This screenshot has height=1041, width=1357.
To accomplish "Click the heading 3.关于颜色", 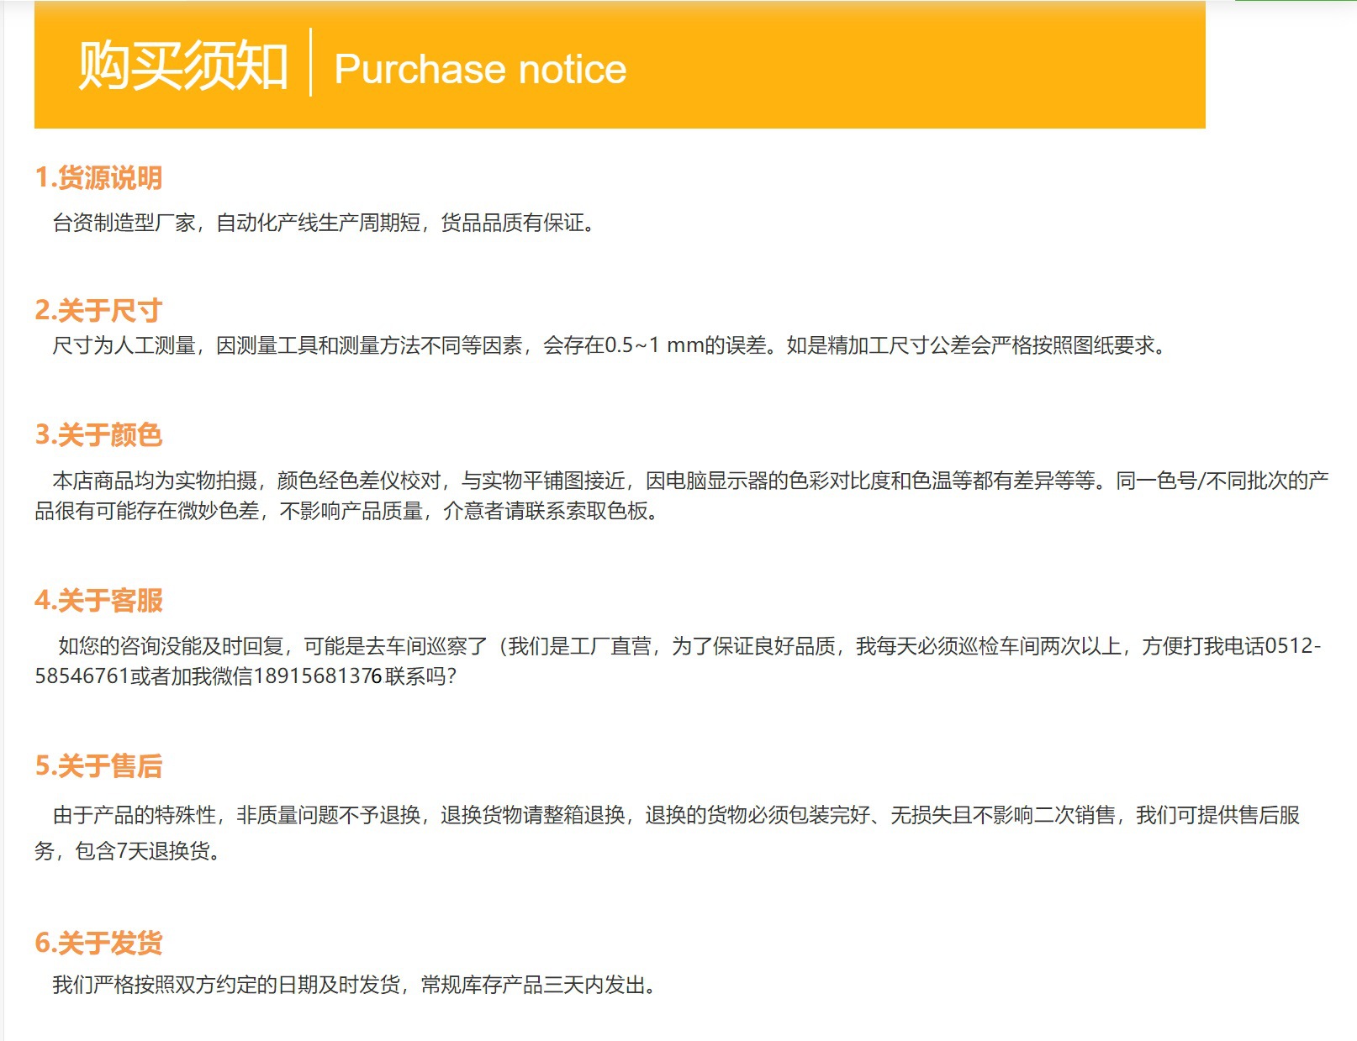I will (98, 435).
